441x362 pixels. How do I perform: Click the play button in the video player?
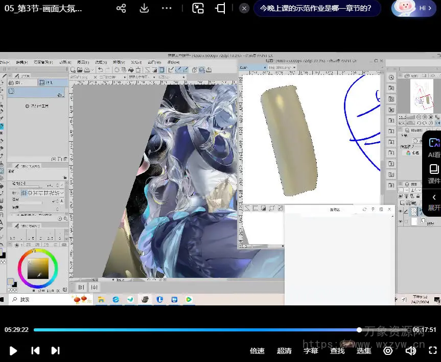pos(14,351)
